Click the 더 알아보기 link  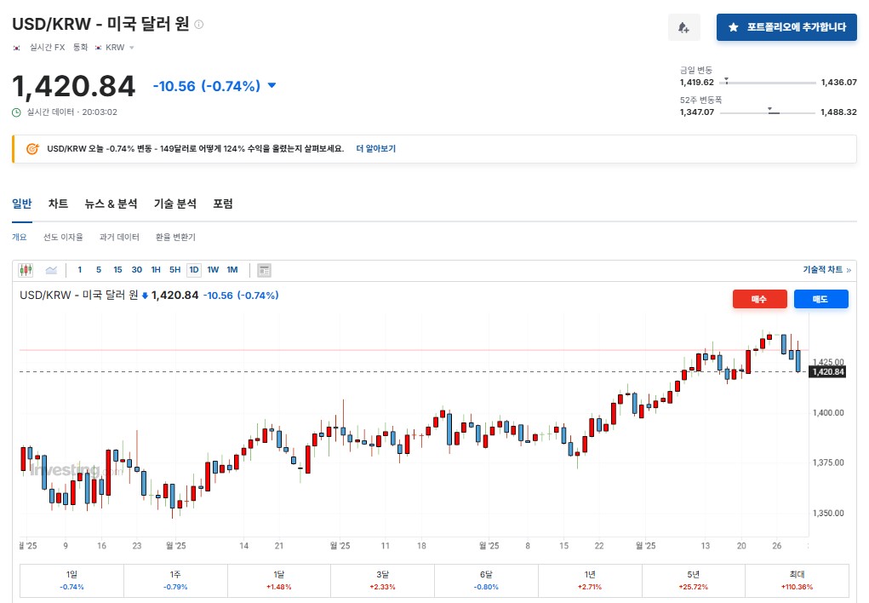375,148
